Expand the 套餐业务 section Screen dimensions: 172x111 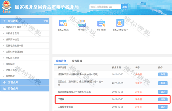click(25, 82)
